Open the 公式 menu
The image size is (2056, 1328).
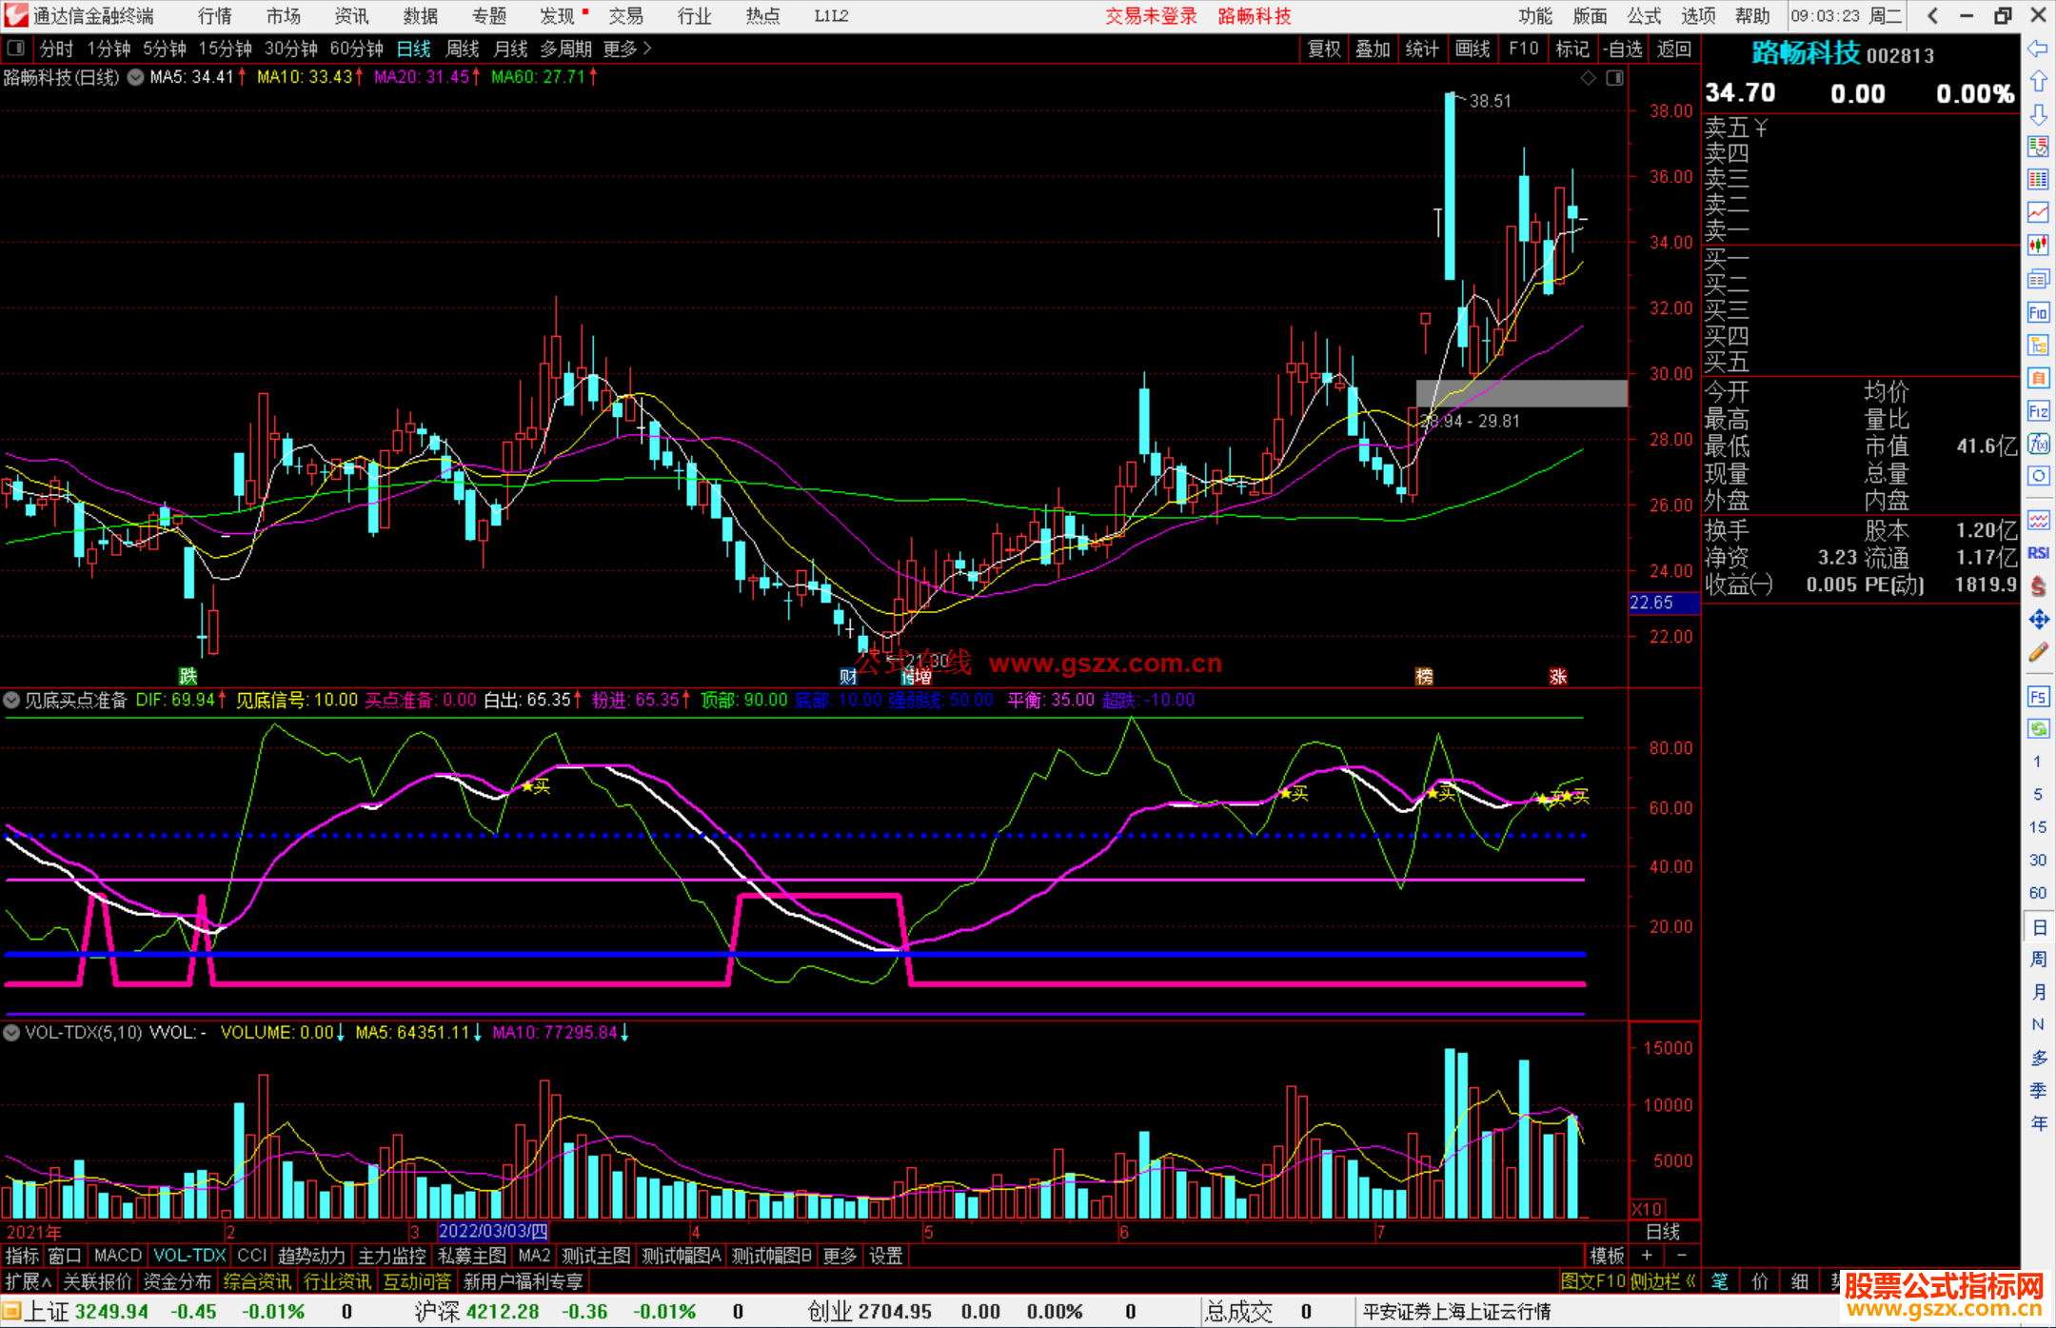tap(1644, 15)
